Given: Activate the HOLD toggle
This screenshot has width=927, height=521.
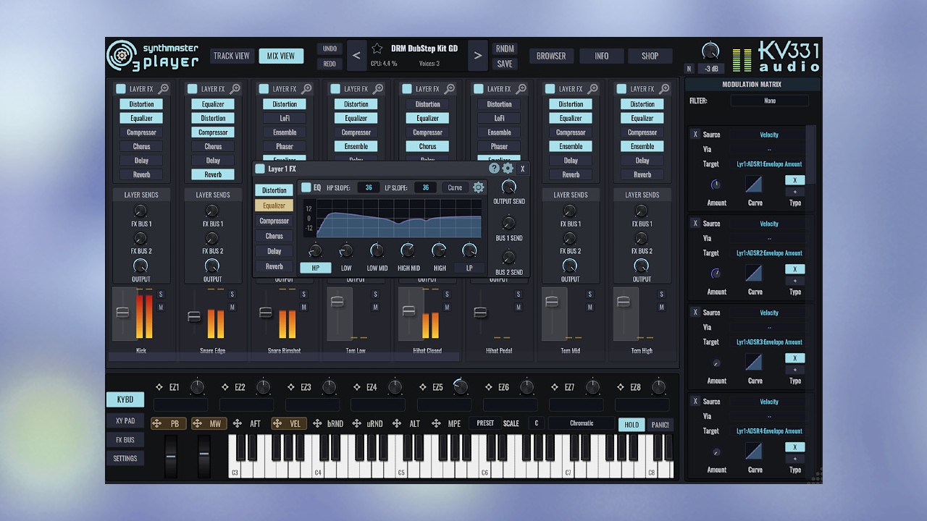Looking at the screenshot, I should click(631, 425).
